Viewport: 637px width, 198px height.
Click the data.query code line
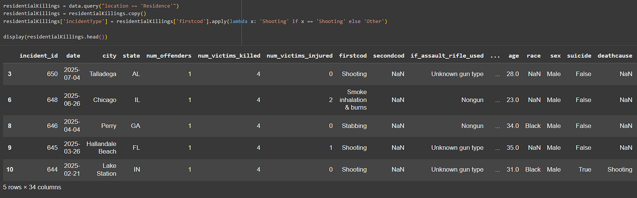(x=91, y=5)
